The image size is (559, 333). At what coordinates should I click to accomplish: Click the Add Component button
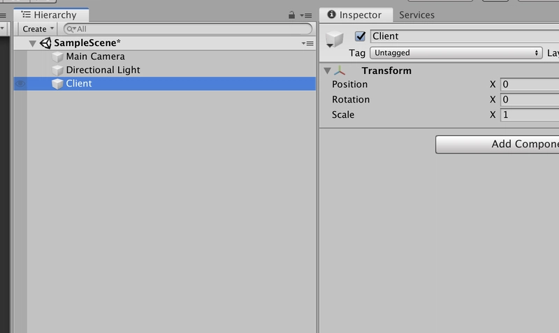point(497,145)
